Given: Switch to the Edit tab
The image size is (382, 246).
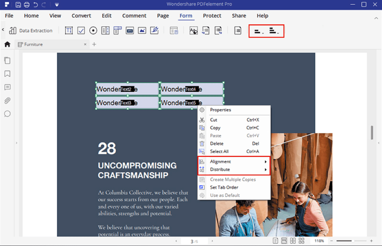Looking at the screenshot, I should [x=106, y=16].
